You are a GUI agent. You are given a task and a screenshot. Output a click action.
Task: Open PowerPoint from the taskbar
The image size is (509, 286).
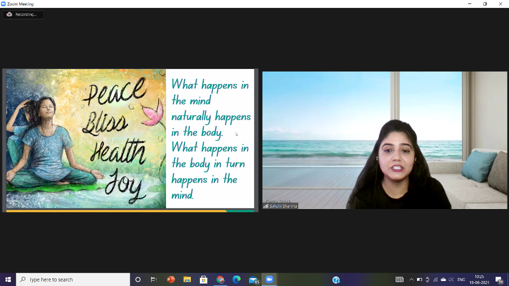(x=171, y=280)
